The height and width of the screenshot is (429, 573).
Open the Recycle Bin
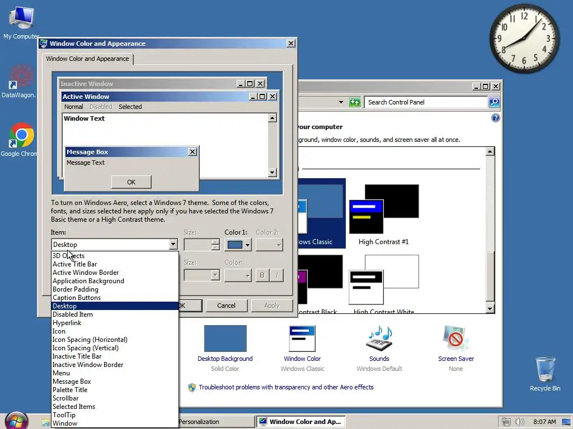coord(545,374)
